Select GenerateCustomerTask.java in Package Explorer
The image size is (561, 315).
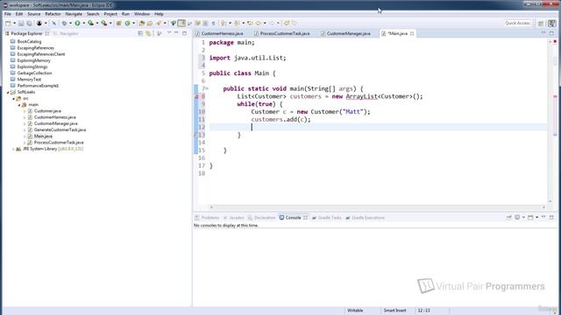click(x=60, y=129)
